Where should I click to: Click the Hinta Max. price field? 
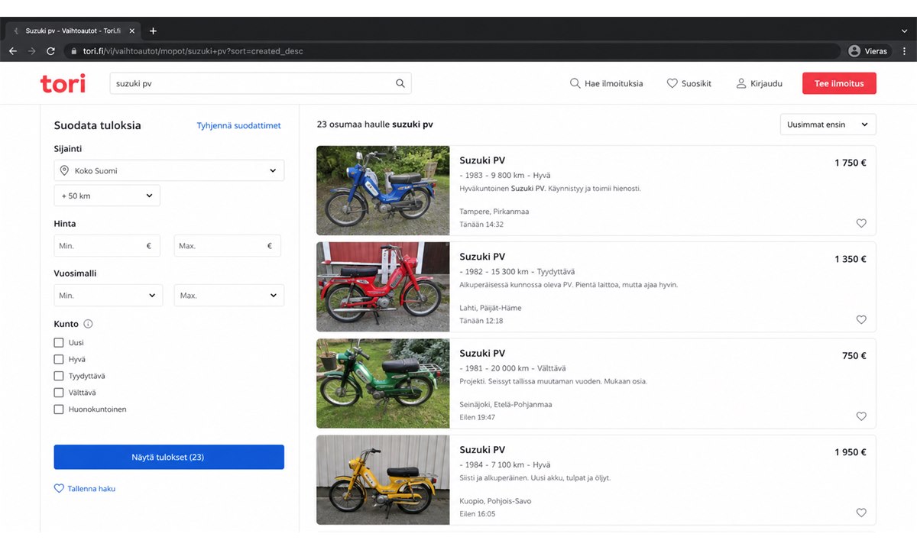(x=227, y=246)
